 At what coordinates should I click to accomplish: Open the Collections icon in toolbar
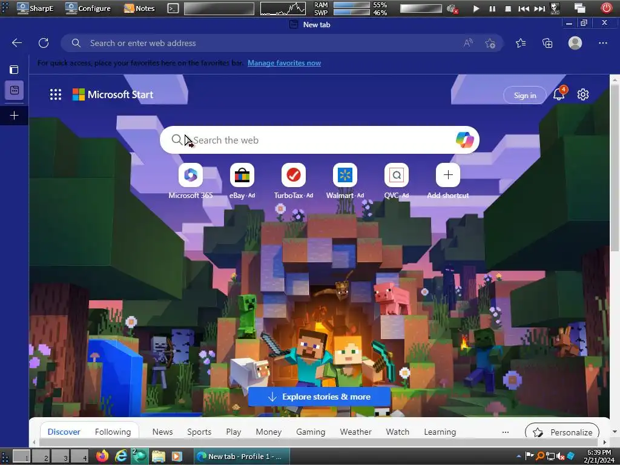coord(547,43)
